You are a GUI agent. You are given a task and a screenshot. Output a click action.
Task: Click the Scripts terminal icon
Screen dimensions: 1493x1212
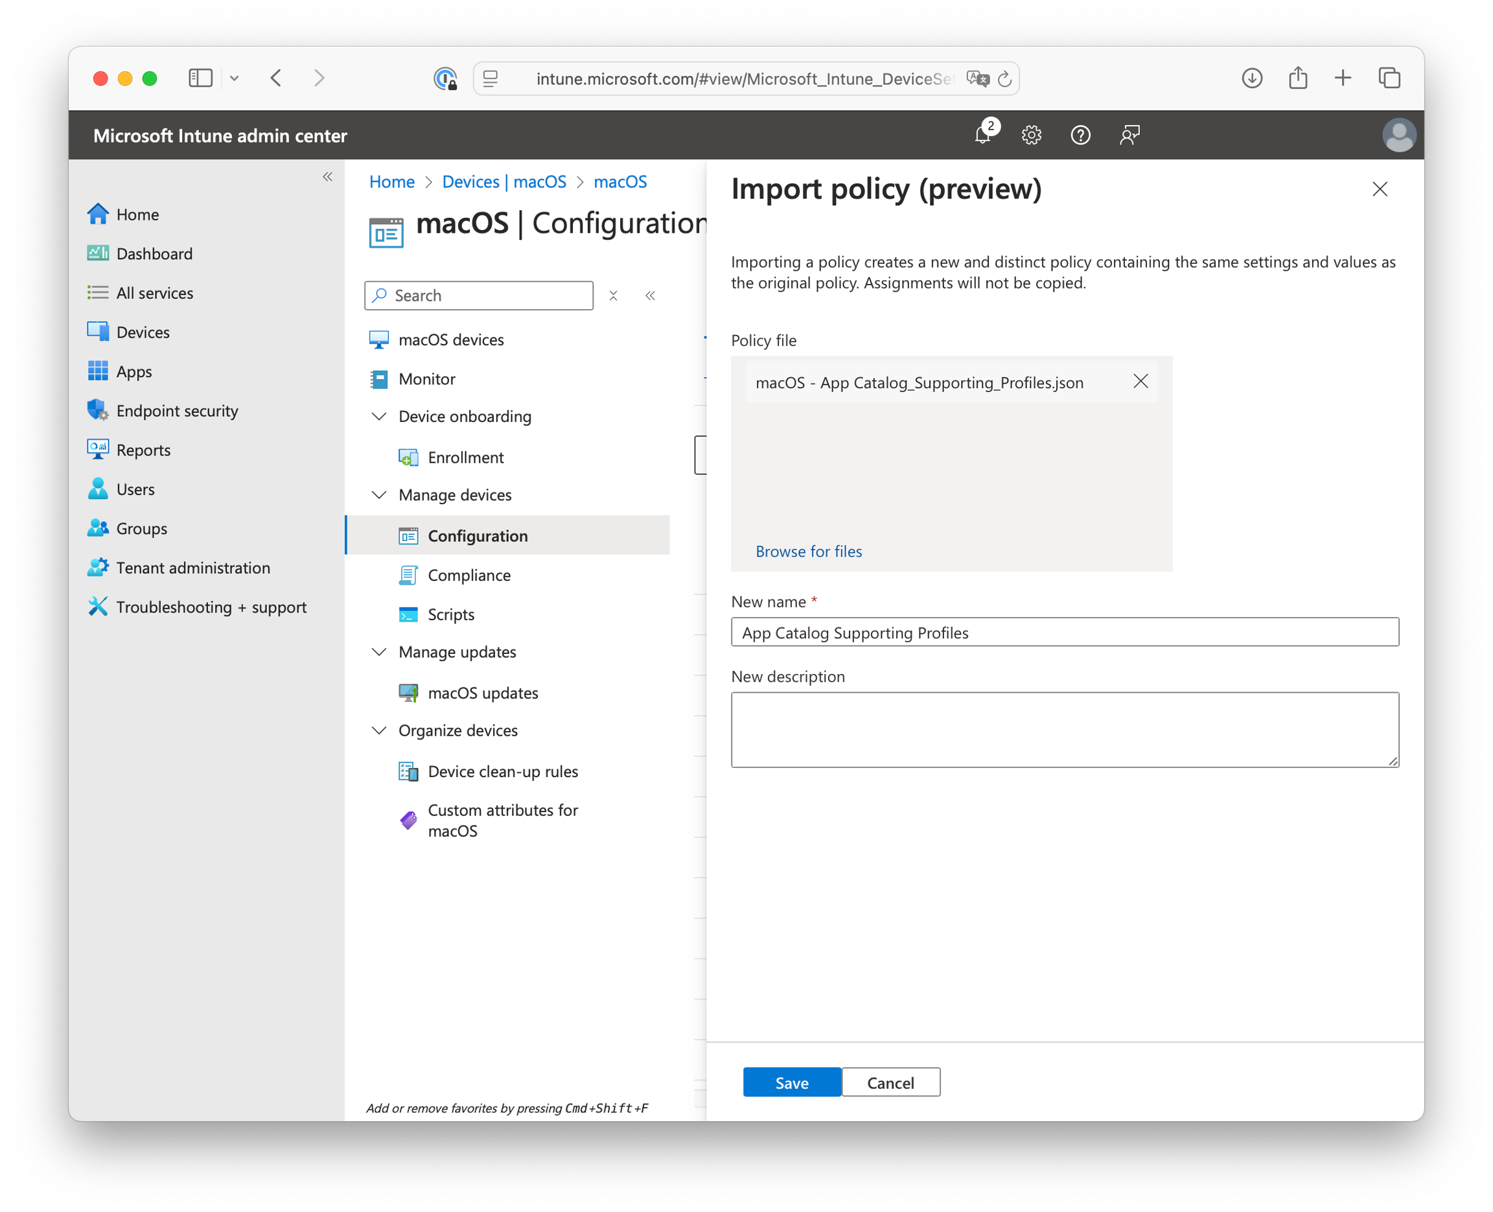[x=408, y=614]
